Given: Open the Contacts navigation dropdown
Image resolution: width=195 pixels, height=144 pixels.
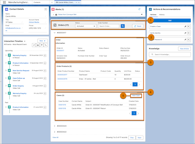Looking at the screenshot, I should (52, 2).
